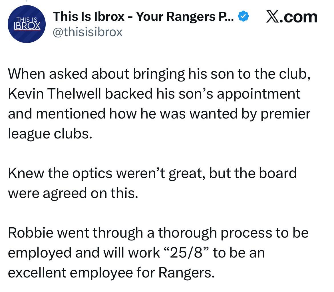Click 'excellent employee for Rangers.' line
This screenshot has width=334, height=292.
click(111, 273)
